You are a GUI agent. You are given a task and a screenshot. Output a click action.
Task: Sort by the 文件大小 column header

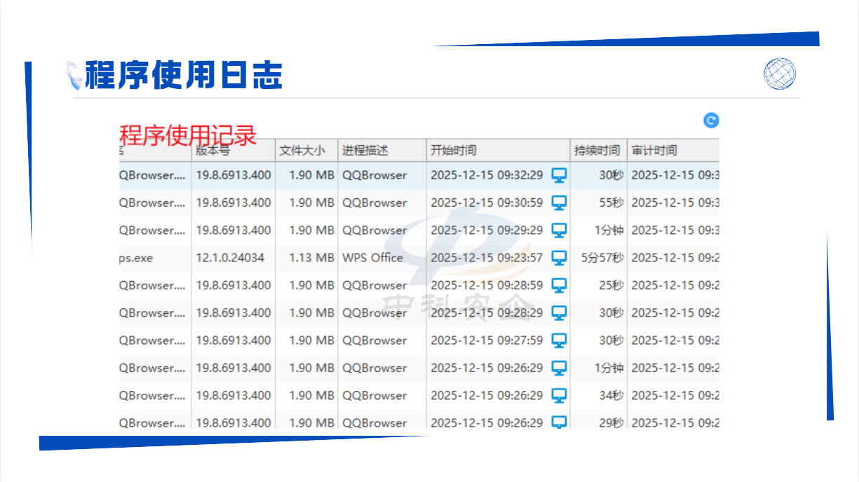(x=306, y=150)
